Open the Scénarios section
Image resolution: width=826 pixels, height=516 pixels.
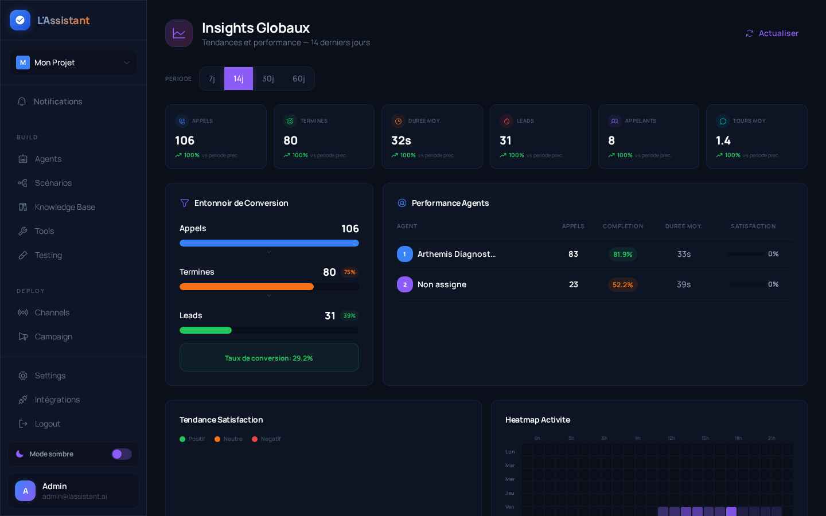coord(23,183)
